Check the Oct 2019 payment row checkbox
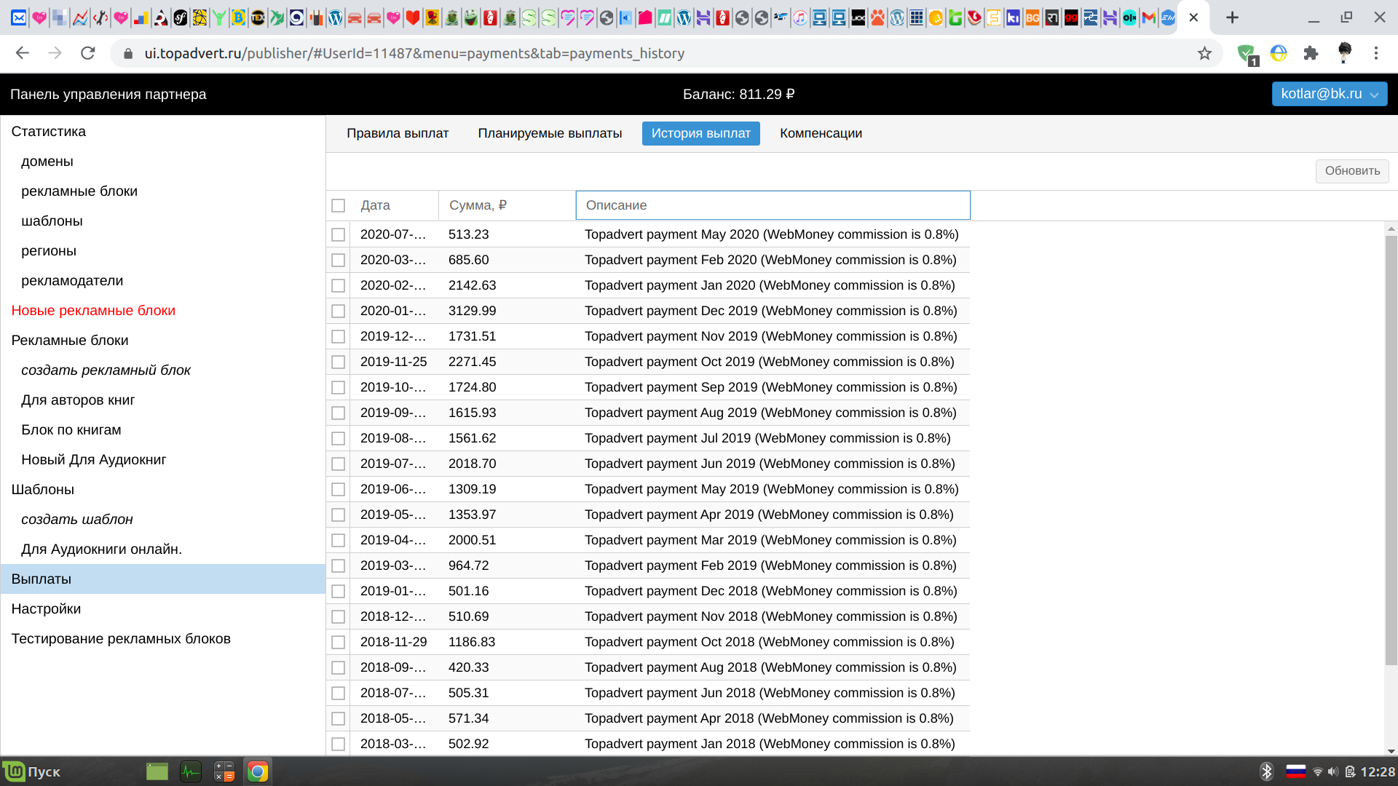 pos(338,362)
